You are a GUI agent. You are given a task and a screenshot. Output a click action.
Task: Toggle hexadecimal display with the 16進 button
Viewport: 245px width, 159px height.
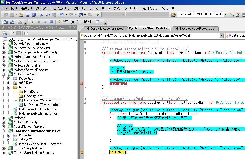[87, 22]
